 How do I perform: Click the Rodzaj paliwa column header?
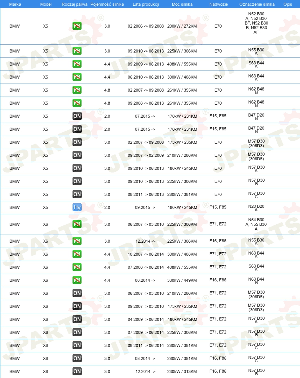point(74,4)
